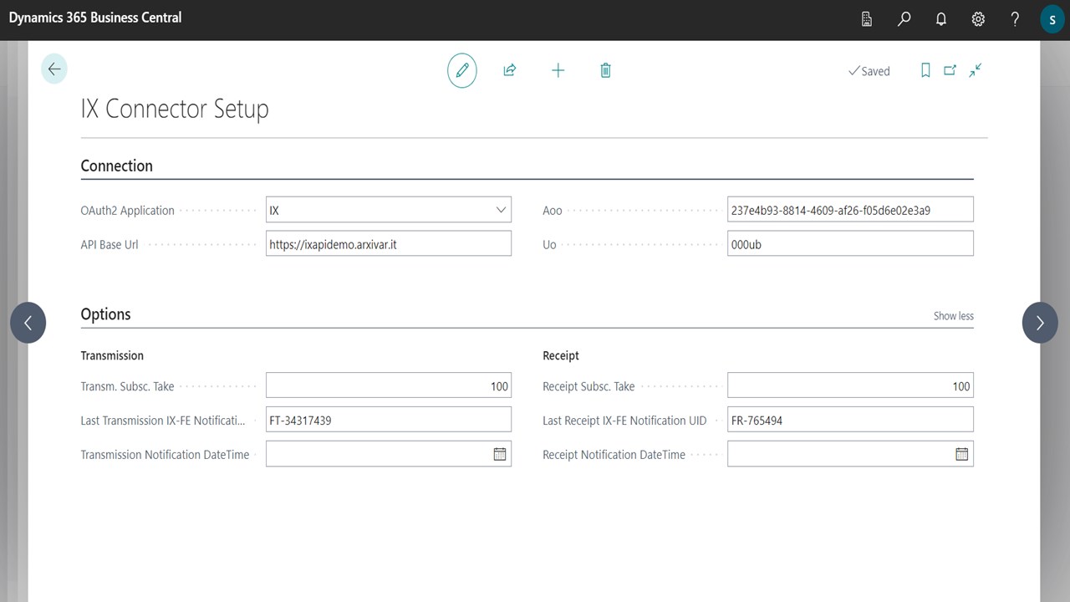This screenshot has height=602, width=1070.
Task: Open the Share icon
Action: tap(510, 71)
